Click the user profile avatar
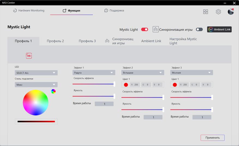239x146 pixels. point(231,12)
